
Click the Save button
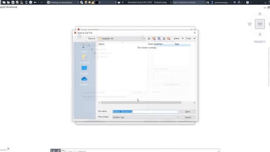point(188,111)
